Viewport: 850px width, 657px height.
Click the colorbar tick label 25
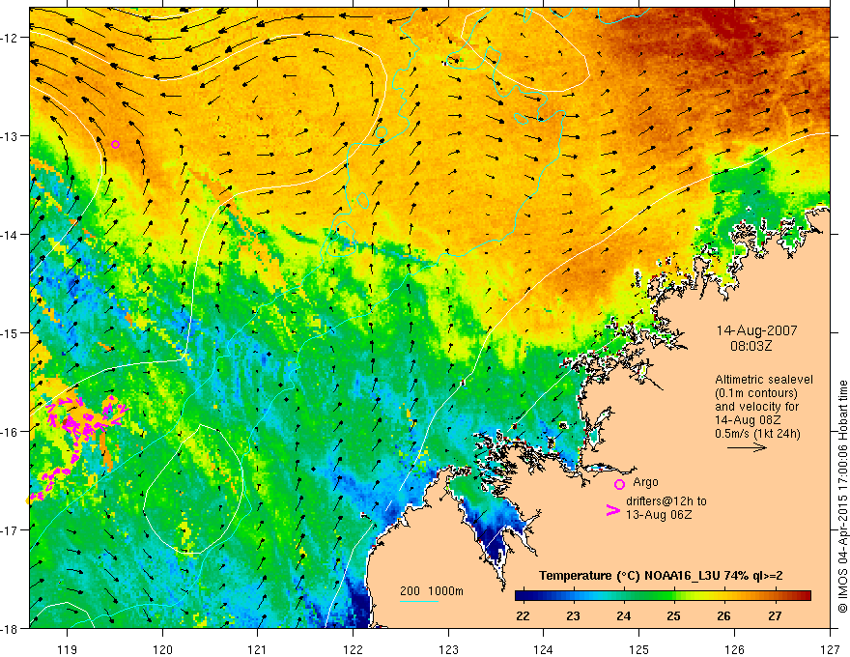click(674, 615)
